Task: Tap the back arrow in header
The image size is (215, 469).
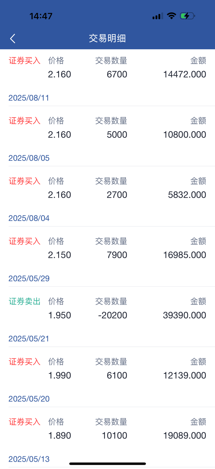Action: coord(13,38)
